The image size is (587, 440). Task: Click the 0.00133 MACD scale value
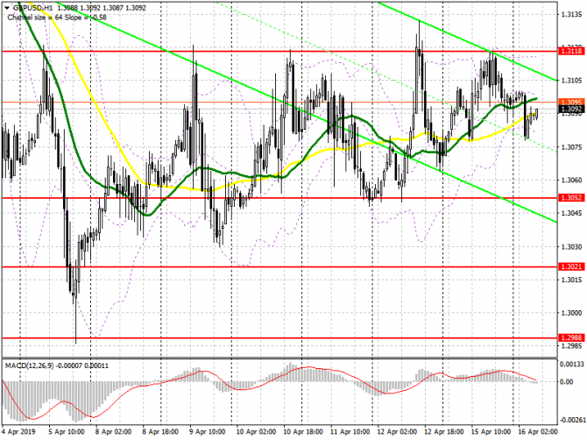571,365
